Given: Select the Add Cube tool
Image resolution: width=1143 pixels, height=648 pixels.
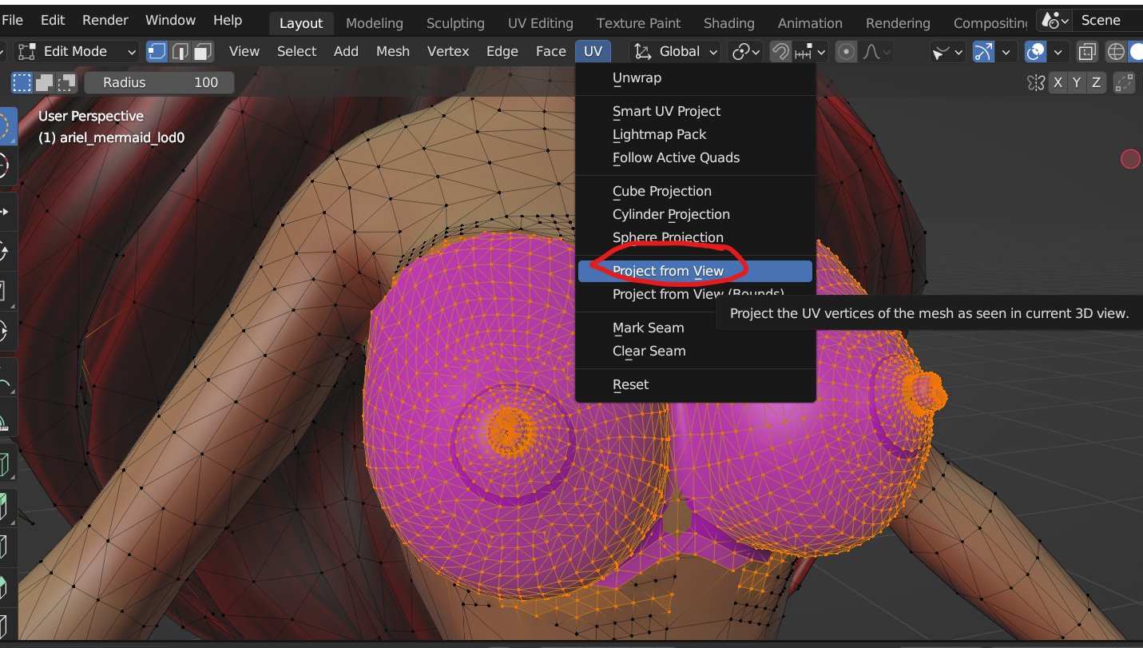Looking at the screenshot, I should tap(6, 464).
